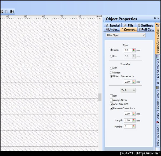Click the Previous Connector distance field 2.00
Image resolution: width=161 pixels, height=156 pixels.
click(128, 114)
